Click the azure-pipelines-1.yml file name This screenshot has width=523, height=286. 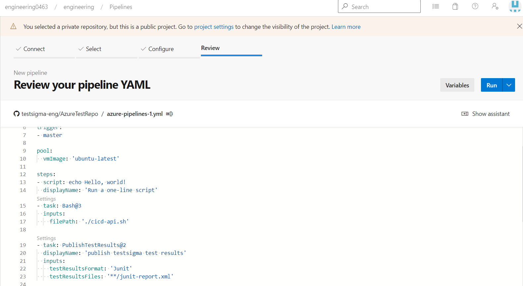pyautogui.click(x=135, y=114)
